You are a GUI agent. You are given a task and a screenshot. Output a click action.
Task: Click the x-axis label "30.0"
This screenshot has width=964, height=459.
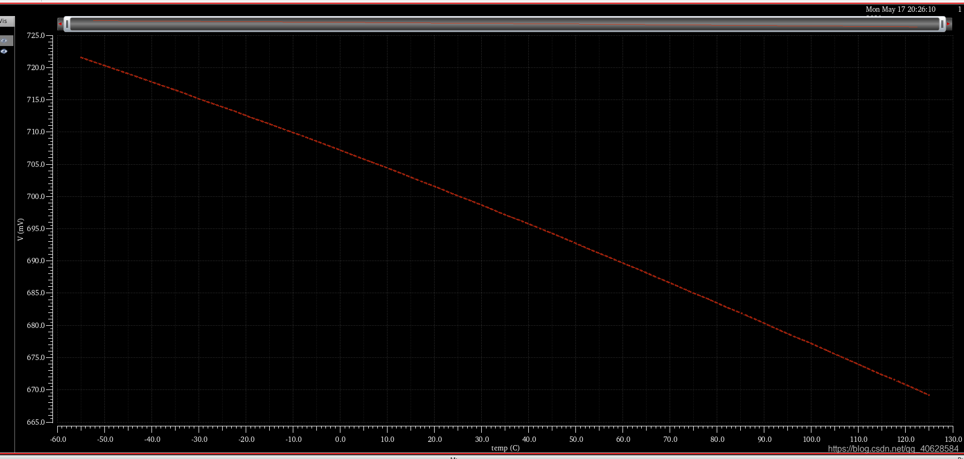tap(482, 439)
